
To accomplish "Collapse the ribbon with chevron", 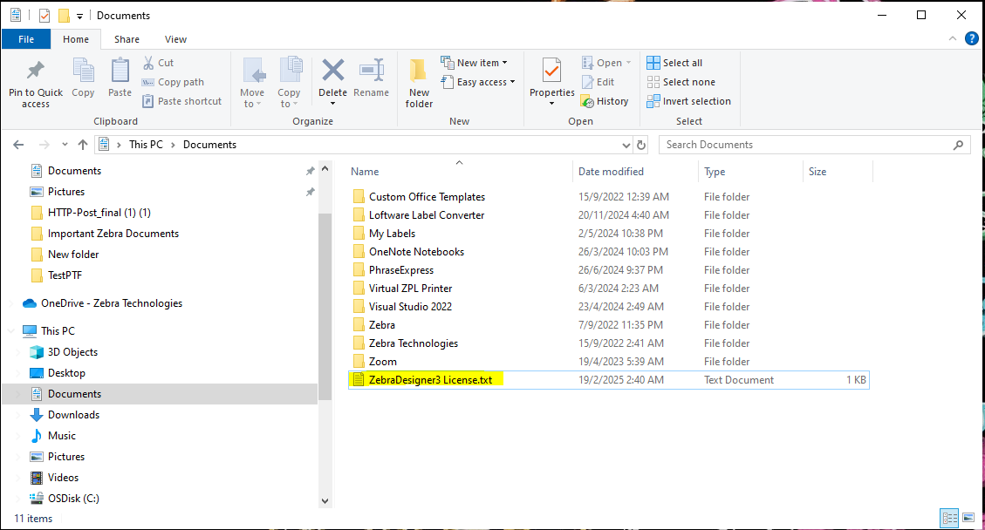I will [953, 39].
